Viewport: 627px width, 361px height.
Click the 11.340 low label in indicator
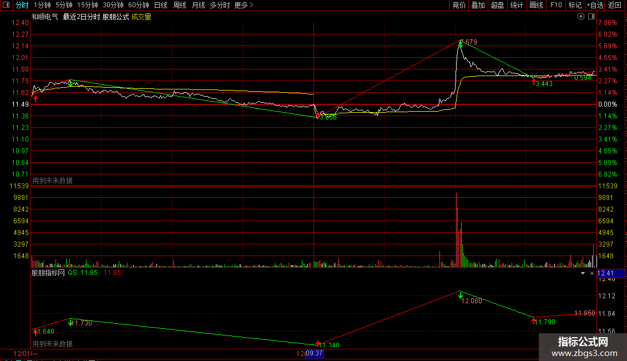(329, 345)
